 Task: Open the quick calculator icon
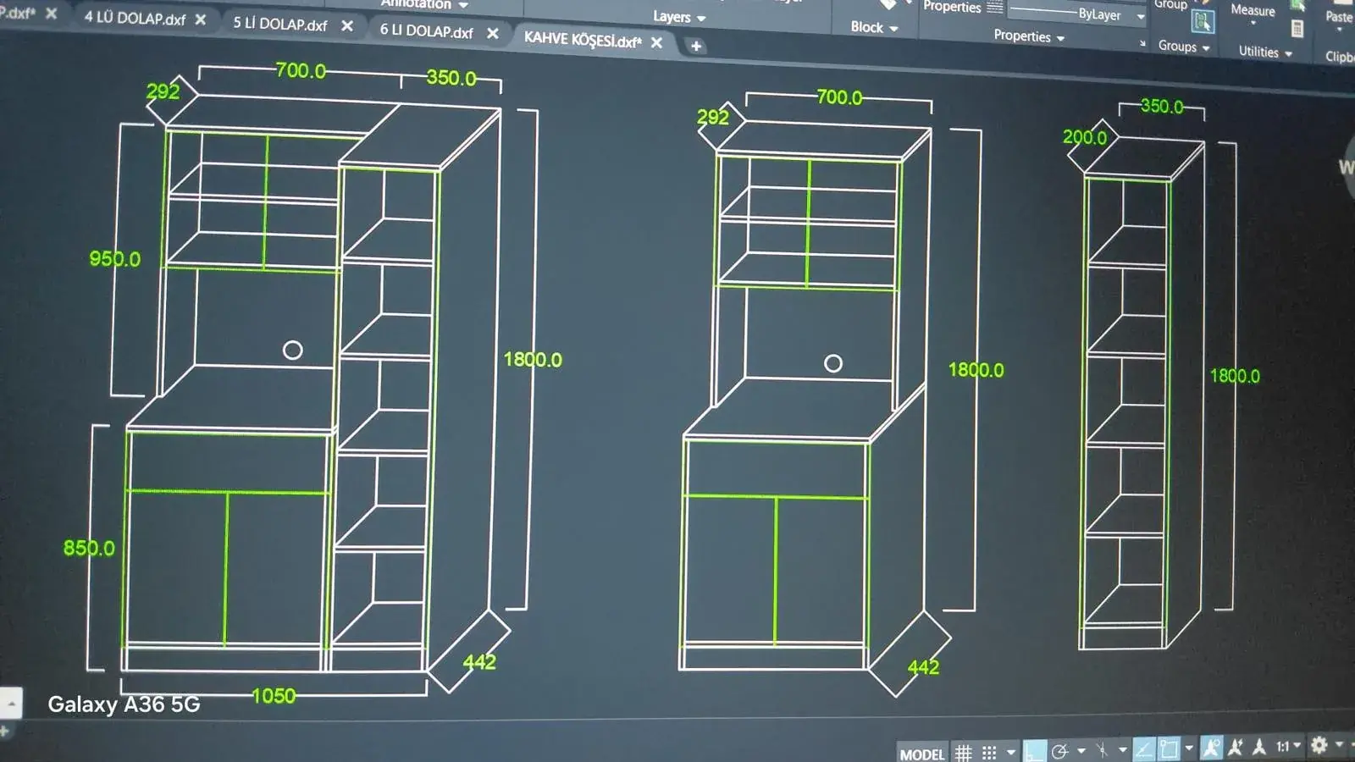tap(1297, 28)
